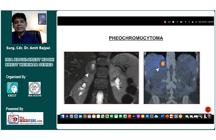Click the MRI coronal image thumbnail
The width and height of the screenshot is (216, 140).
[x=101, y=78]
